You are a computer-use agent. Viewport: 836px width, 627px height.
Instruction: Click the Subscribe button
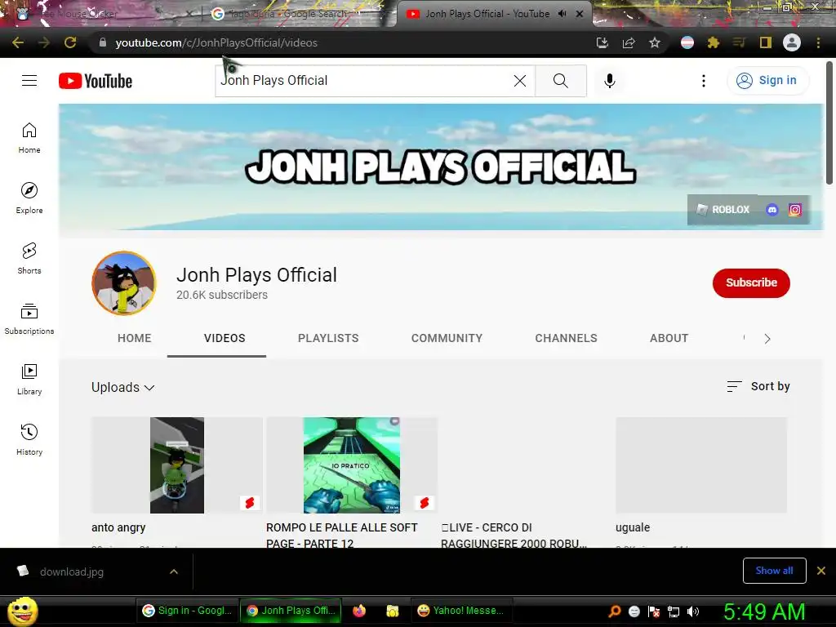tap(751, 282)
